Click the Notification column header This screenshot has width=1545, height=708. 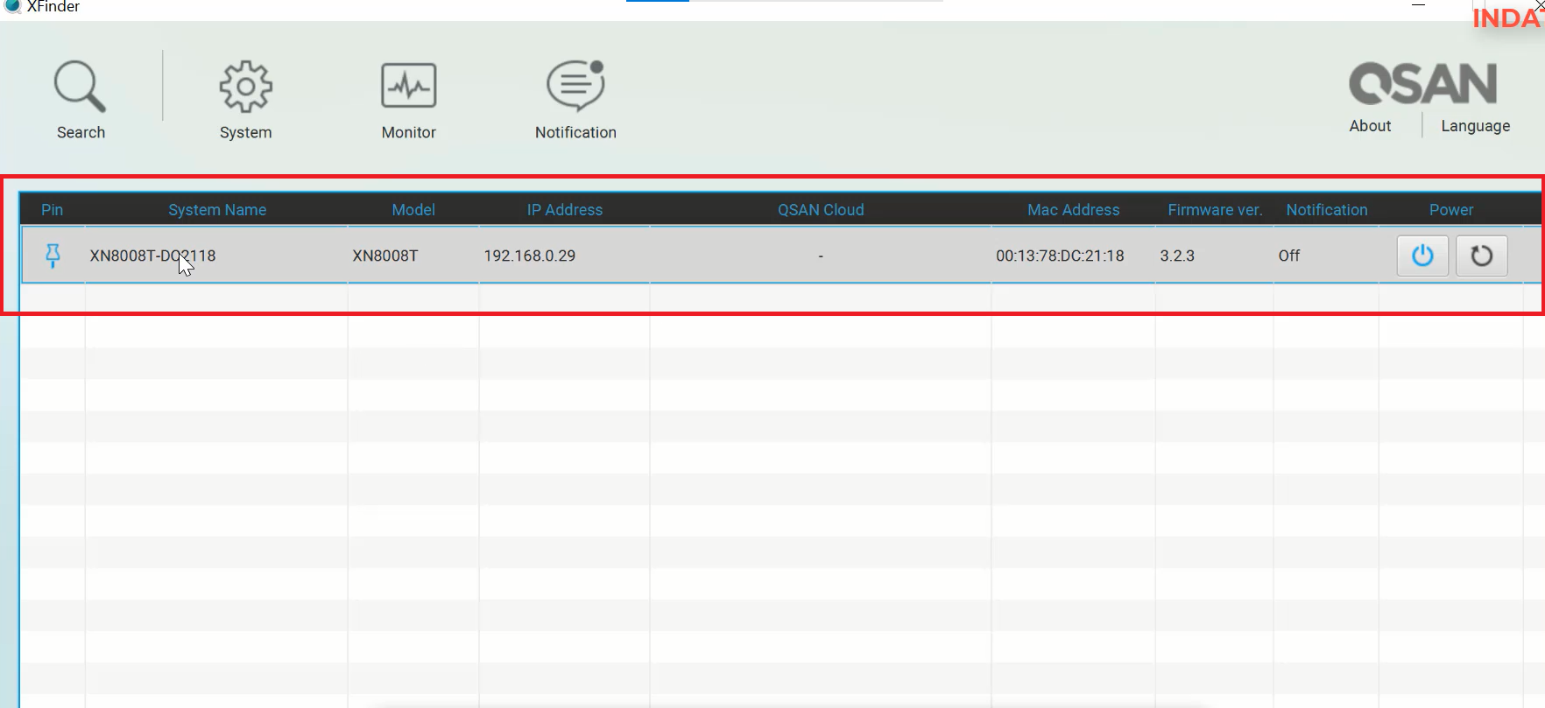coord(1326,210)
